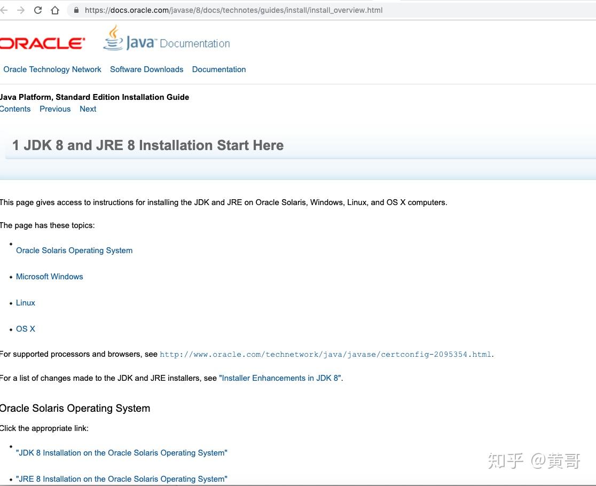
Task: Click the padlock site security icon
Action: coord(76,10)
